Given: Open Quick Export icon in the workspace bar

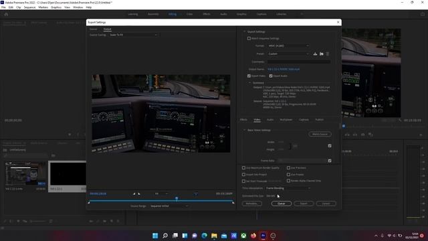Looking at the screenshot, I should [422, 14].
